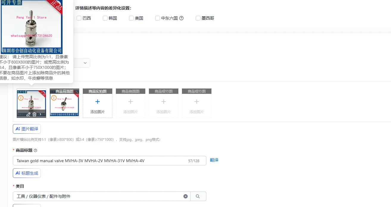Click the product title input field

click(89, 160)
